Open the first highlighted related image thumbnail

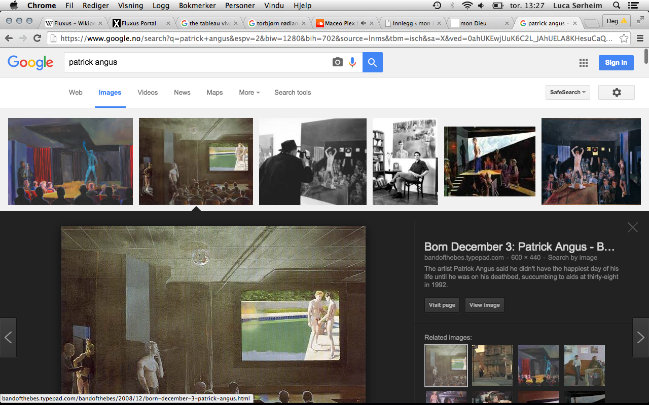446,366
